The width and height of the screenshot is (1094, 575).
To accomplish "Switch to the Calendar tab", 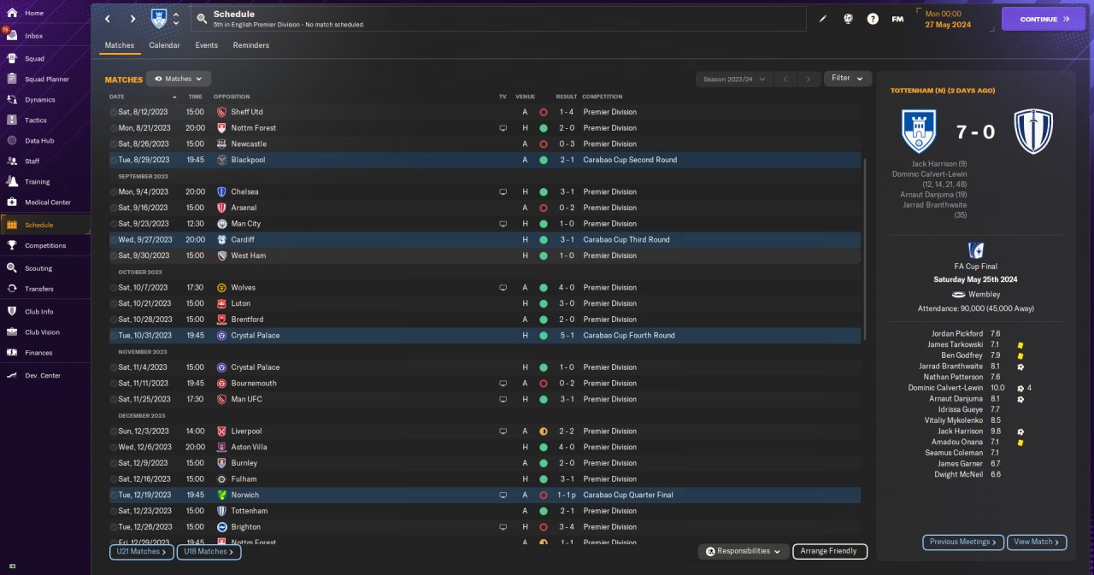I will tap(164, 45).
